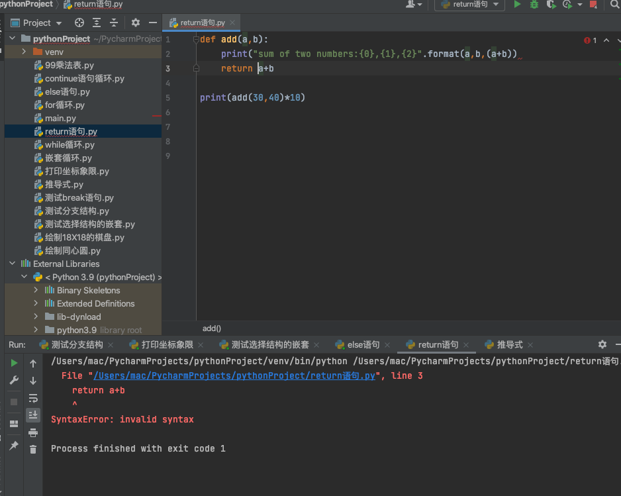Run with Coverage icon in top toolbar

click(x=551, y=5)
